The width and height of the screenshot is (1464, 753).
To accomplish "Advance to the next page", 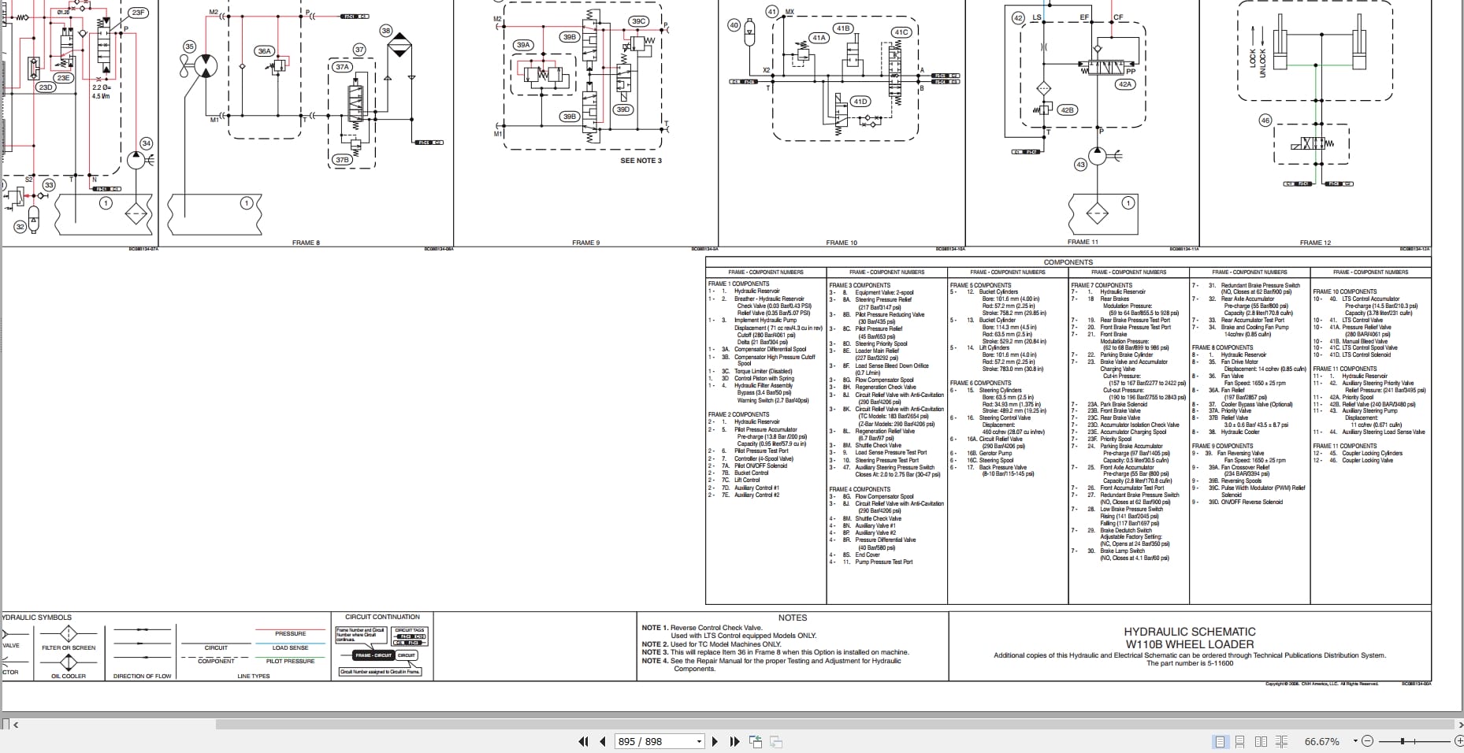I will (x=715, y=741).
